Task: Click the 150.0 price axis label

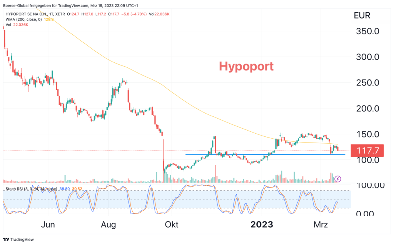Action: coord(367,134)
